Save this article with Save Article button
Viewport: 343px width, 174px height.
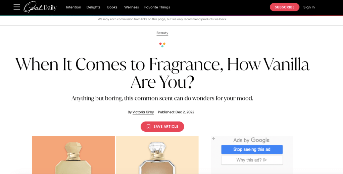[162, 127]
